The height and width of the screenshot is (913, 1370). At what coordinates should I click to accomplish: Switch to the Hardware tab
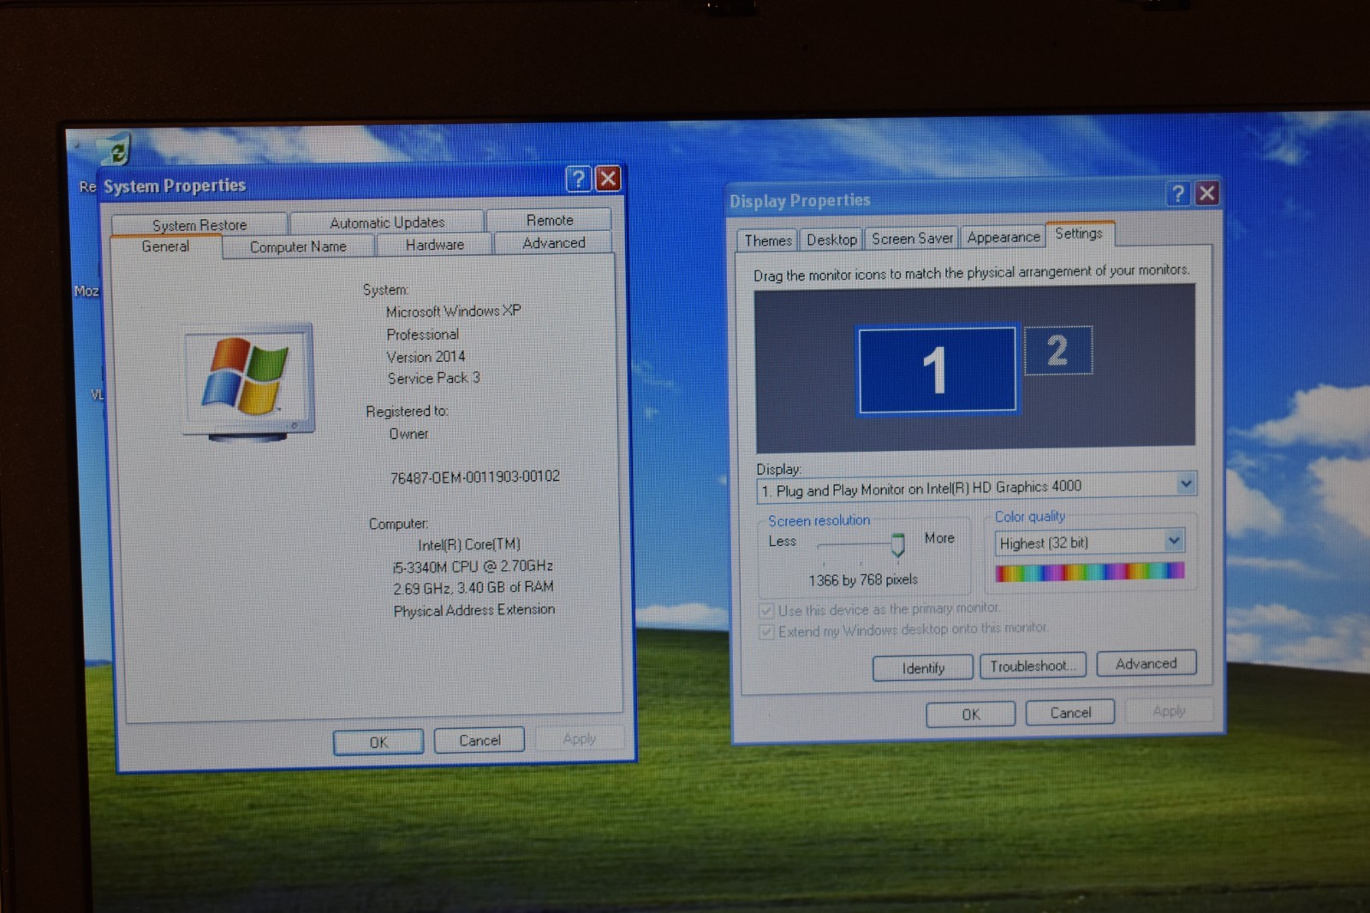pos(435,245)
